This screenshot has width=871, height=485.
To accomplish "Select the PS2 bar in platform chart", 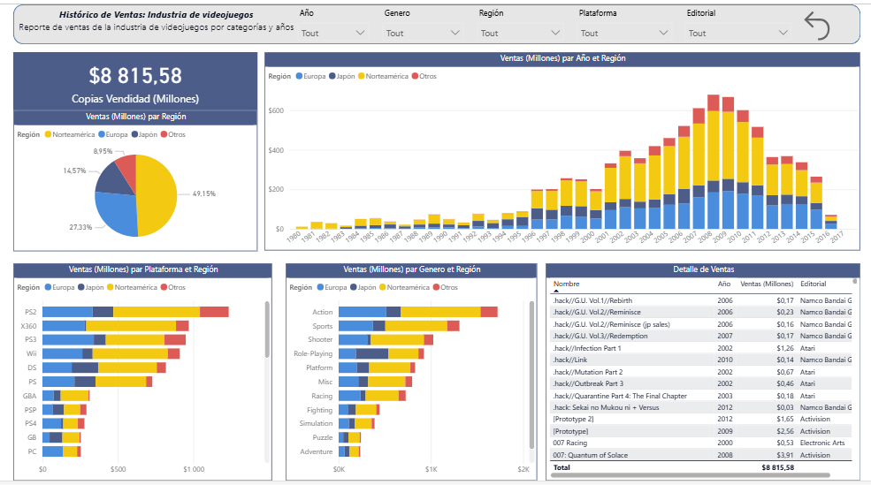I will click(135, 312).
